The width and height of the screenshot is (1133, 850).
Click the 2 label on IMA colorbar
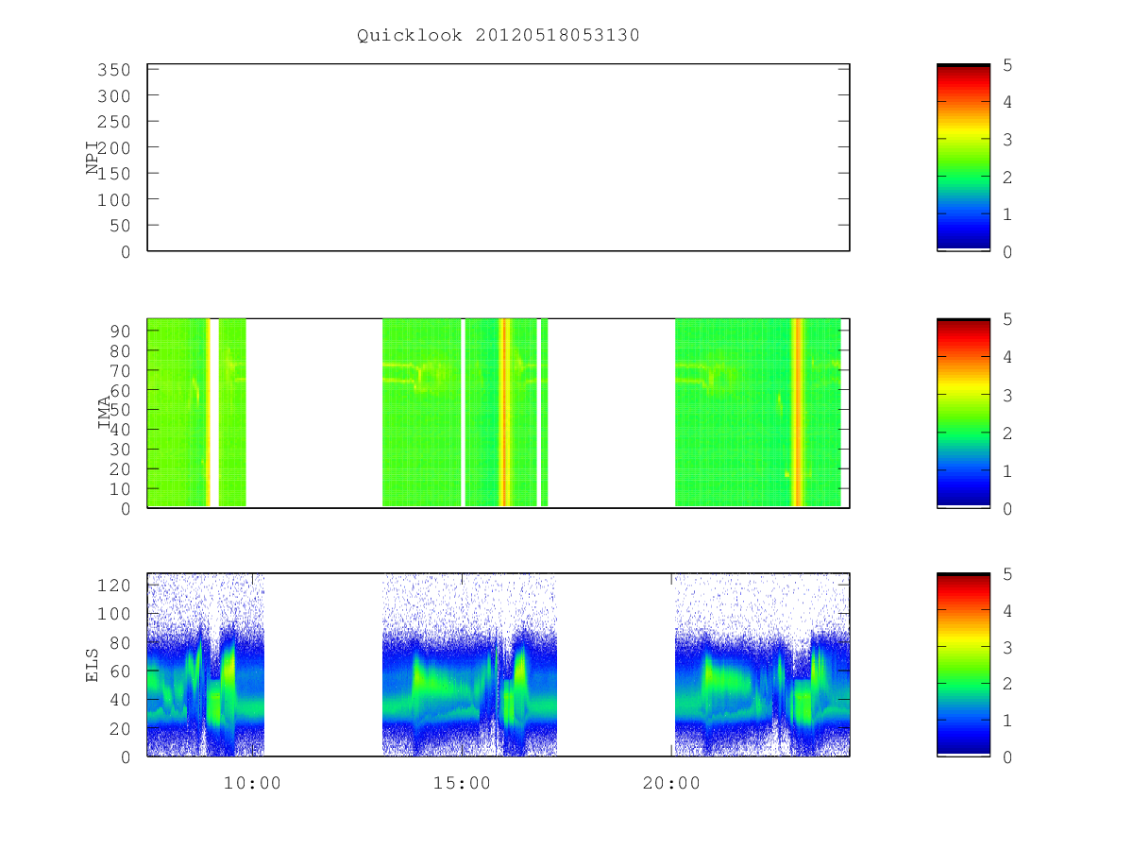[x=1008, y=433]
